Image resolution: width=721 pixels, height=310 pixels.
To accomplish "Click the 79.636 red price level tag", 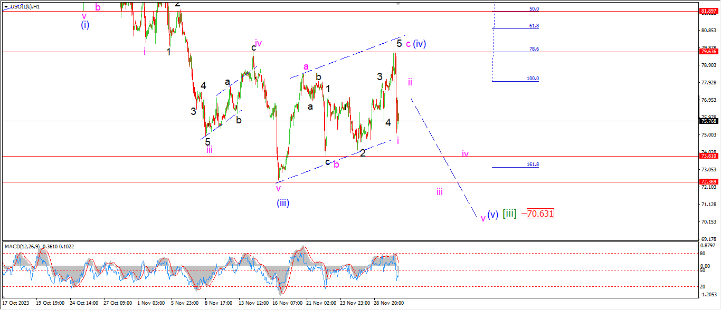I will point(708,52).
